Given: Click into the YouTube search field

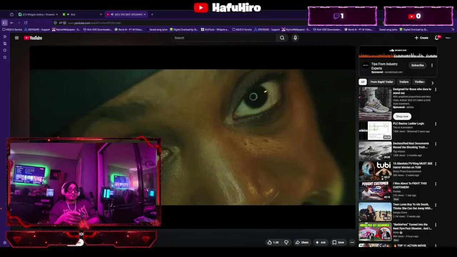Looking at the screenshot, I should click(x=224, y=38).
